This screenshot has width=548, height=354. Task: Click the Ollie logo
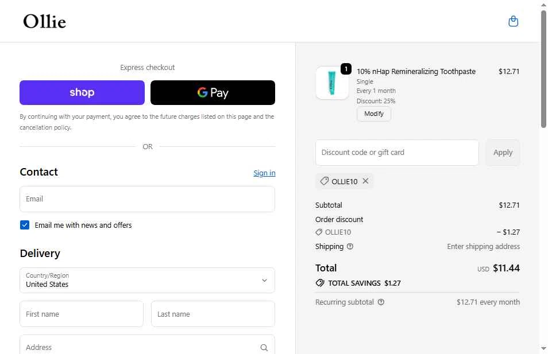[44, 22]
